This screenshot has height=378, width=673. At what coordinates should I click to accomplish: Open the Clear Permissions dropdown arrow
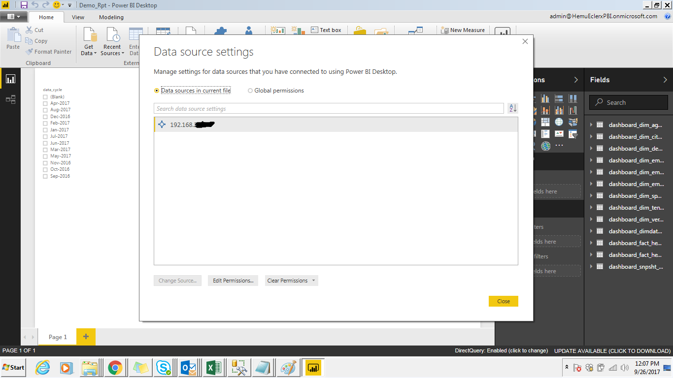coord(313,281)
